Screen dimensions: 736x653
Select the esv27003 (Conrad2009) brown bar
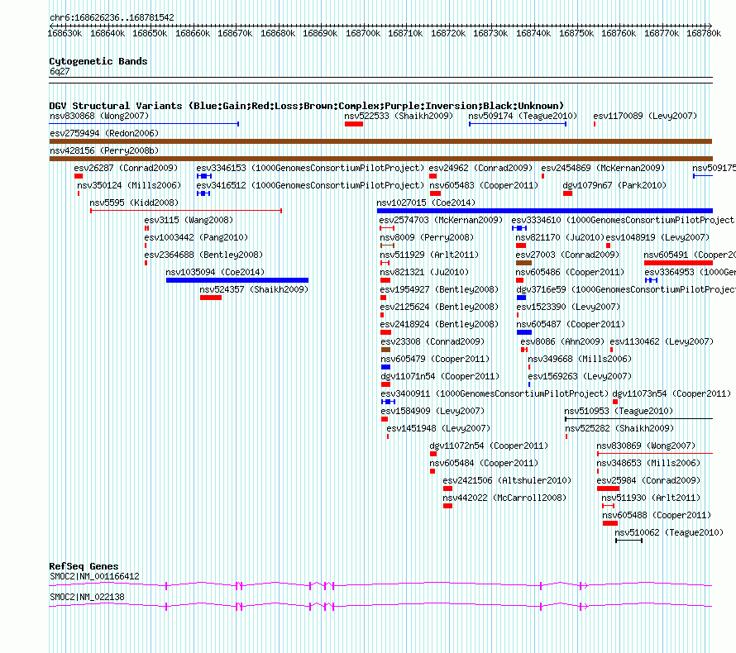pyautogui.click(x=523, y=263)
